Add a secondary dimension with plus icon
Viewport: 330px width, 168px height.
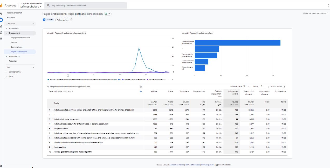141,91
